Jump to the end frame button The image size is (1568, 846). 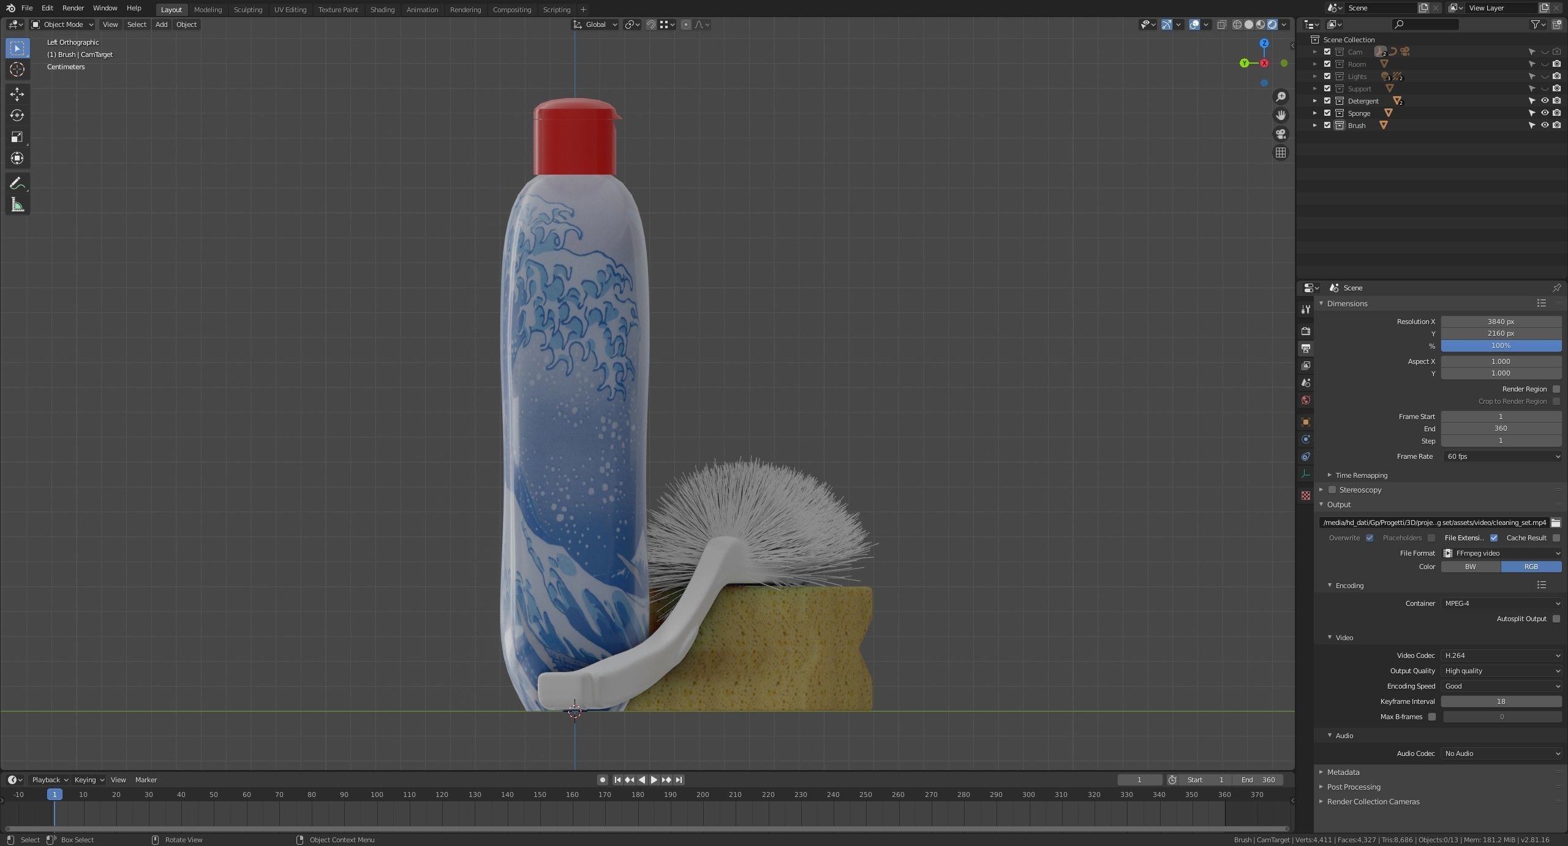click(x=679, y=780)
